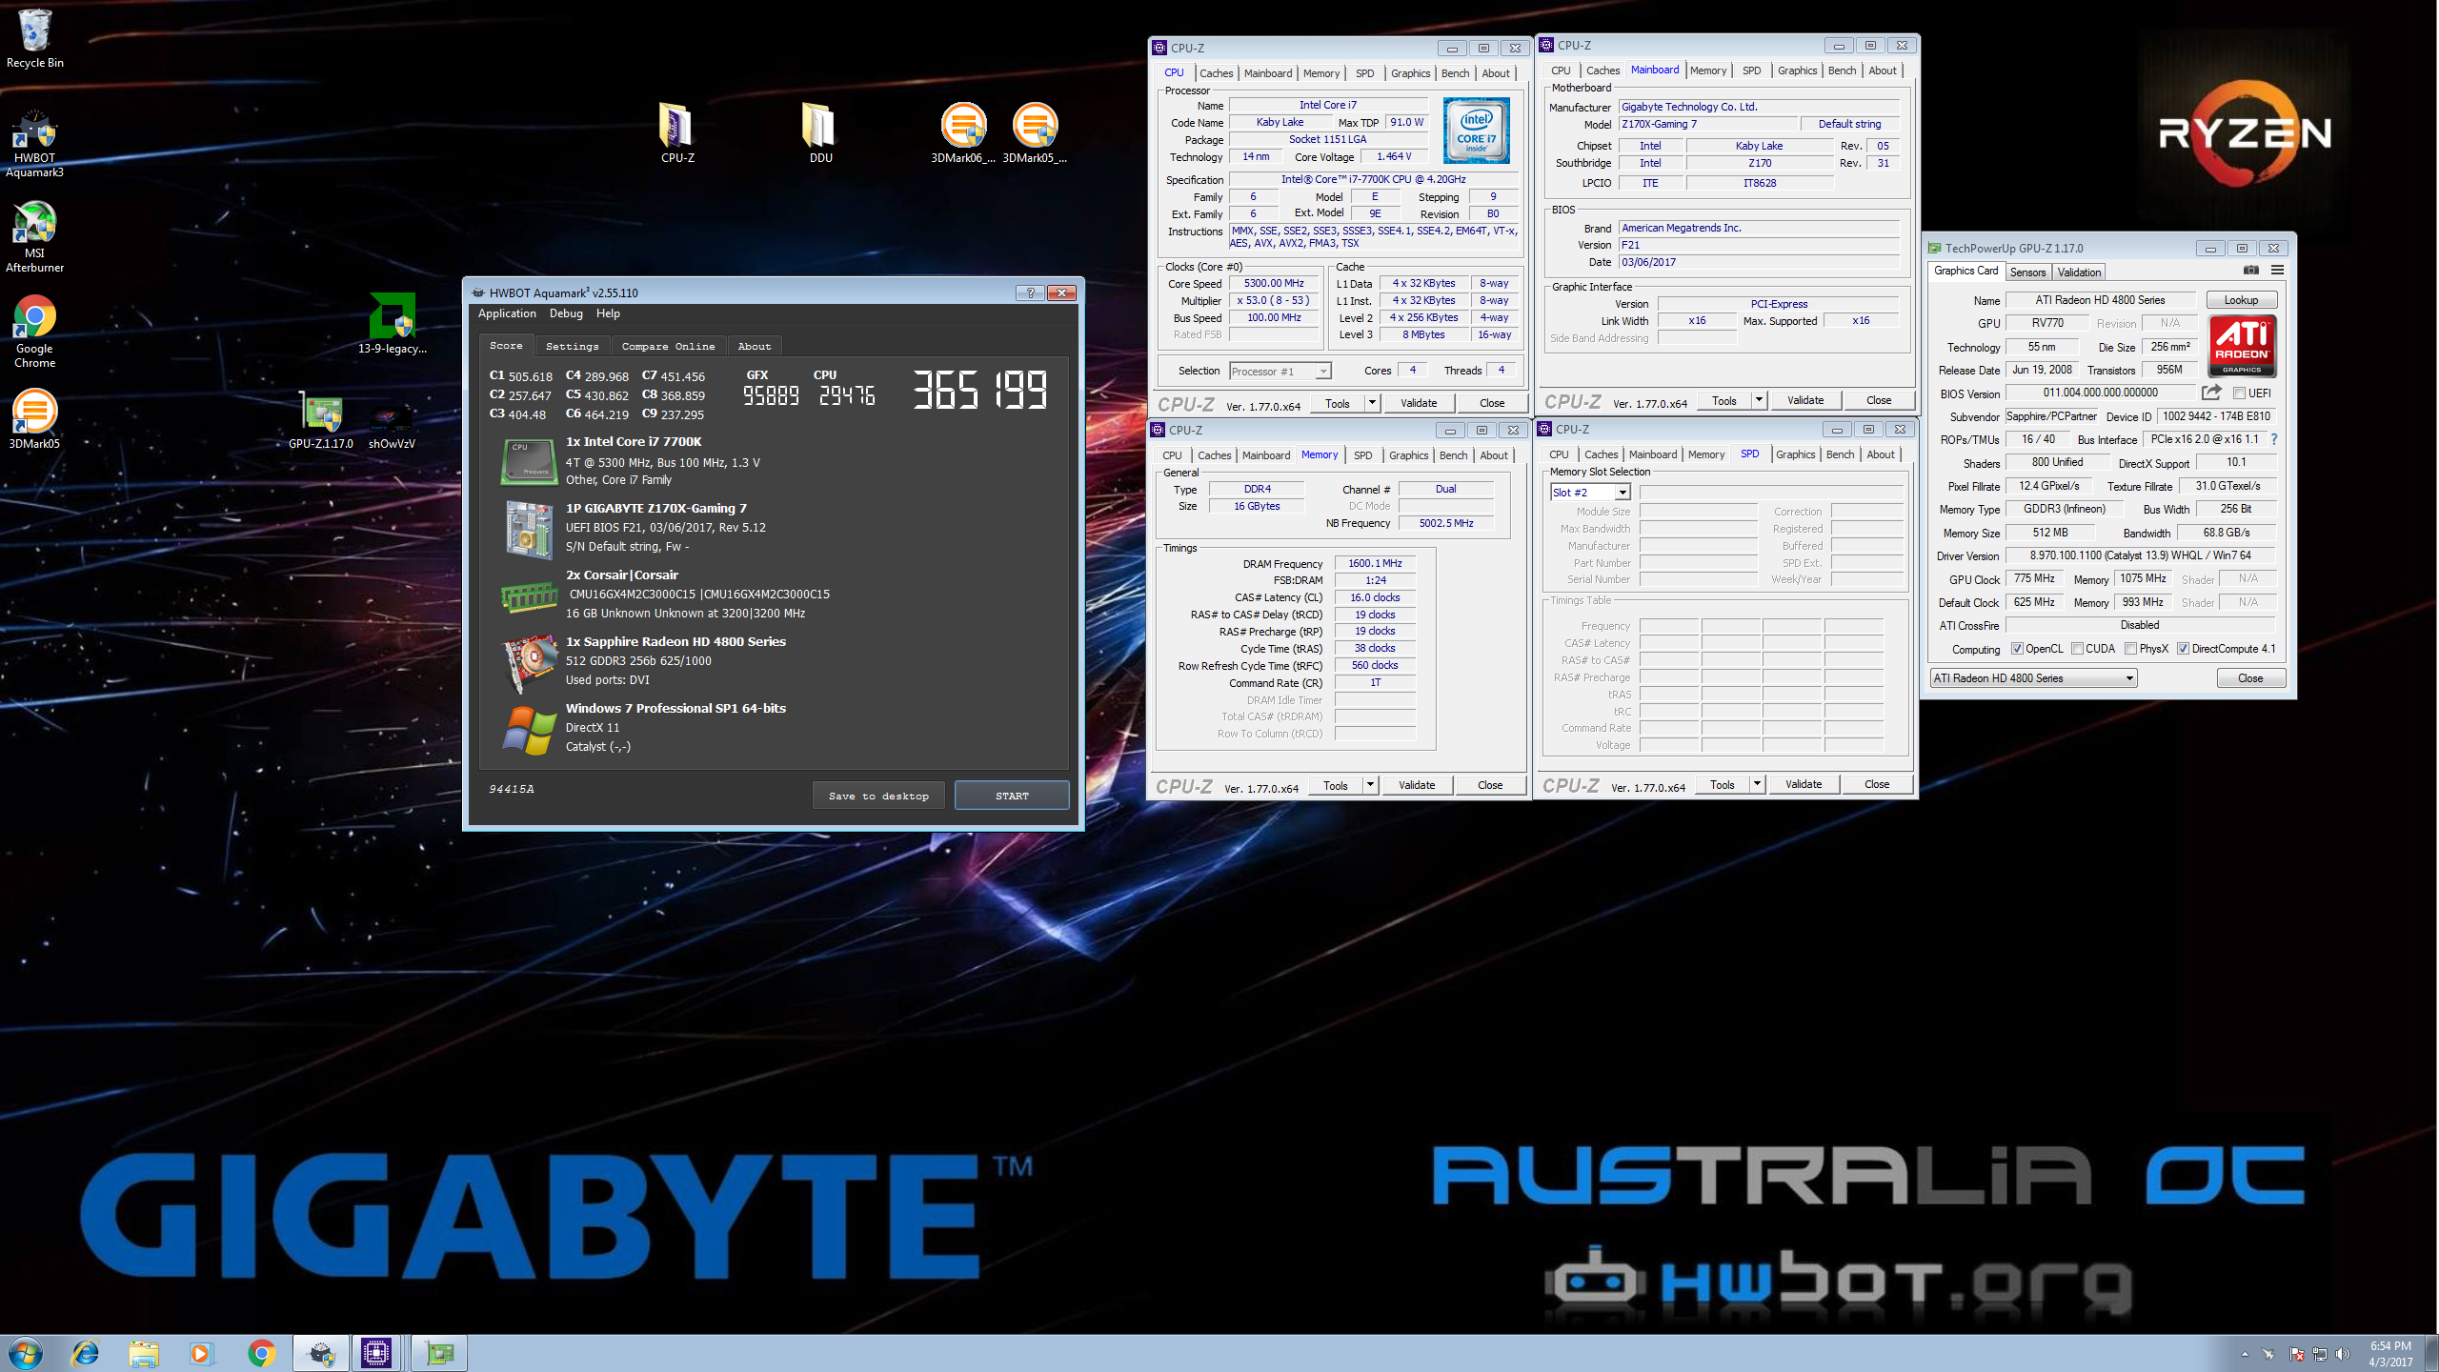
Task: Click Save to desktop in Aquamark
Action: point(878,796)
